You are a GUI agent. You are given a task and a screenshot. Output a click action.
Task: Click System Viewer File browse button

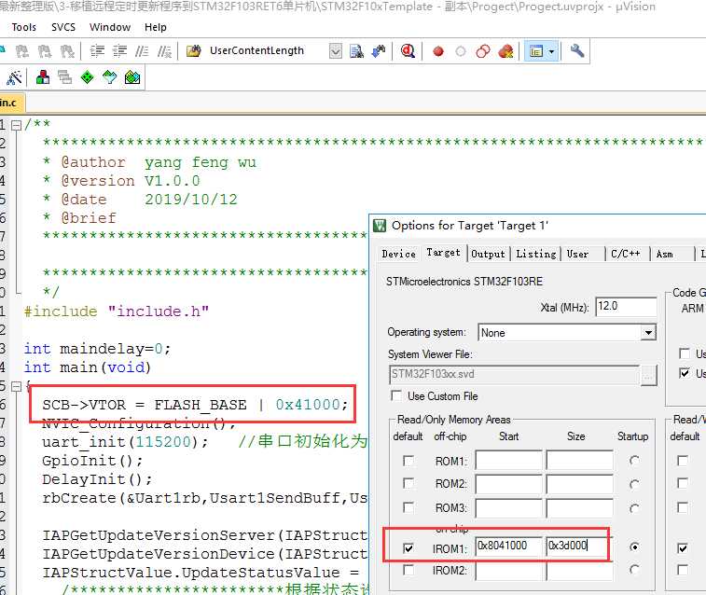648,375
